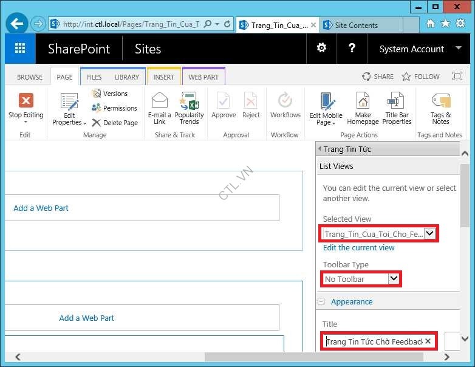Click the E-mail a Link icon
This screenshot has width=475, height=367.
coord(160,101)
